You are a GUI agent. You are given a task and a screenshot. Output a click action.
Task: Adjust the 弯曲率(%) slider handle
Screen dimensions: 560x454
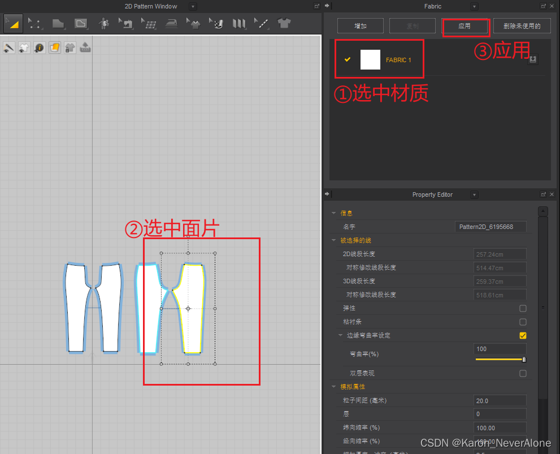524,360
